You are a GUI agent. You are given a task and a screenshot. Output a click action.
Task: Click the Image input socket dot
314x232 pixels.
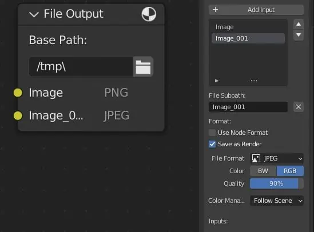click(x=18, y=93)
